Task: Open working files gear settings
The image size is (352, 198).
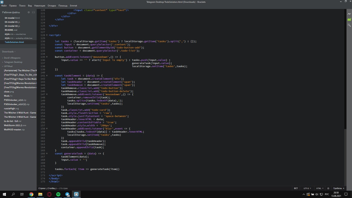Action: pyautogui.click(x=29, y=12)
